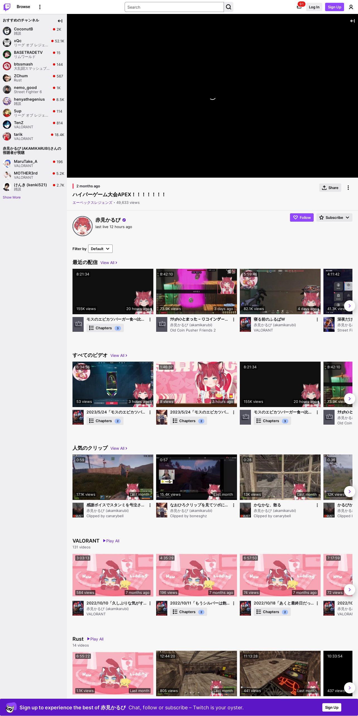Open the Twitch home logo
Image resolution: width=358 pixels, height=716 pixels.
click(x=7, y=7)
